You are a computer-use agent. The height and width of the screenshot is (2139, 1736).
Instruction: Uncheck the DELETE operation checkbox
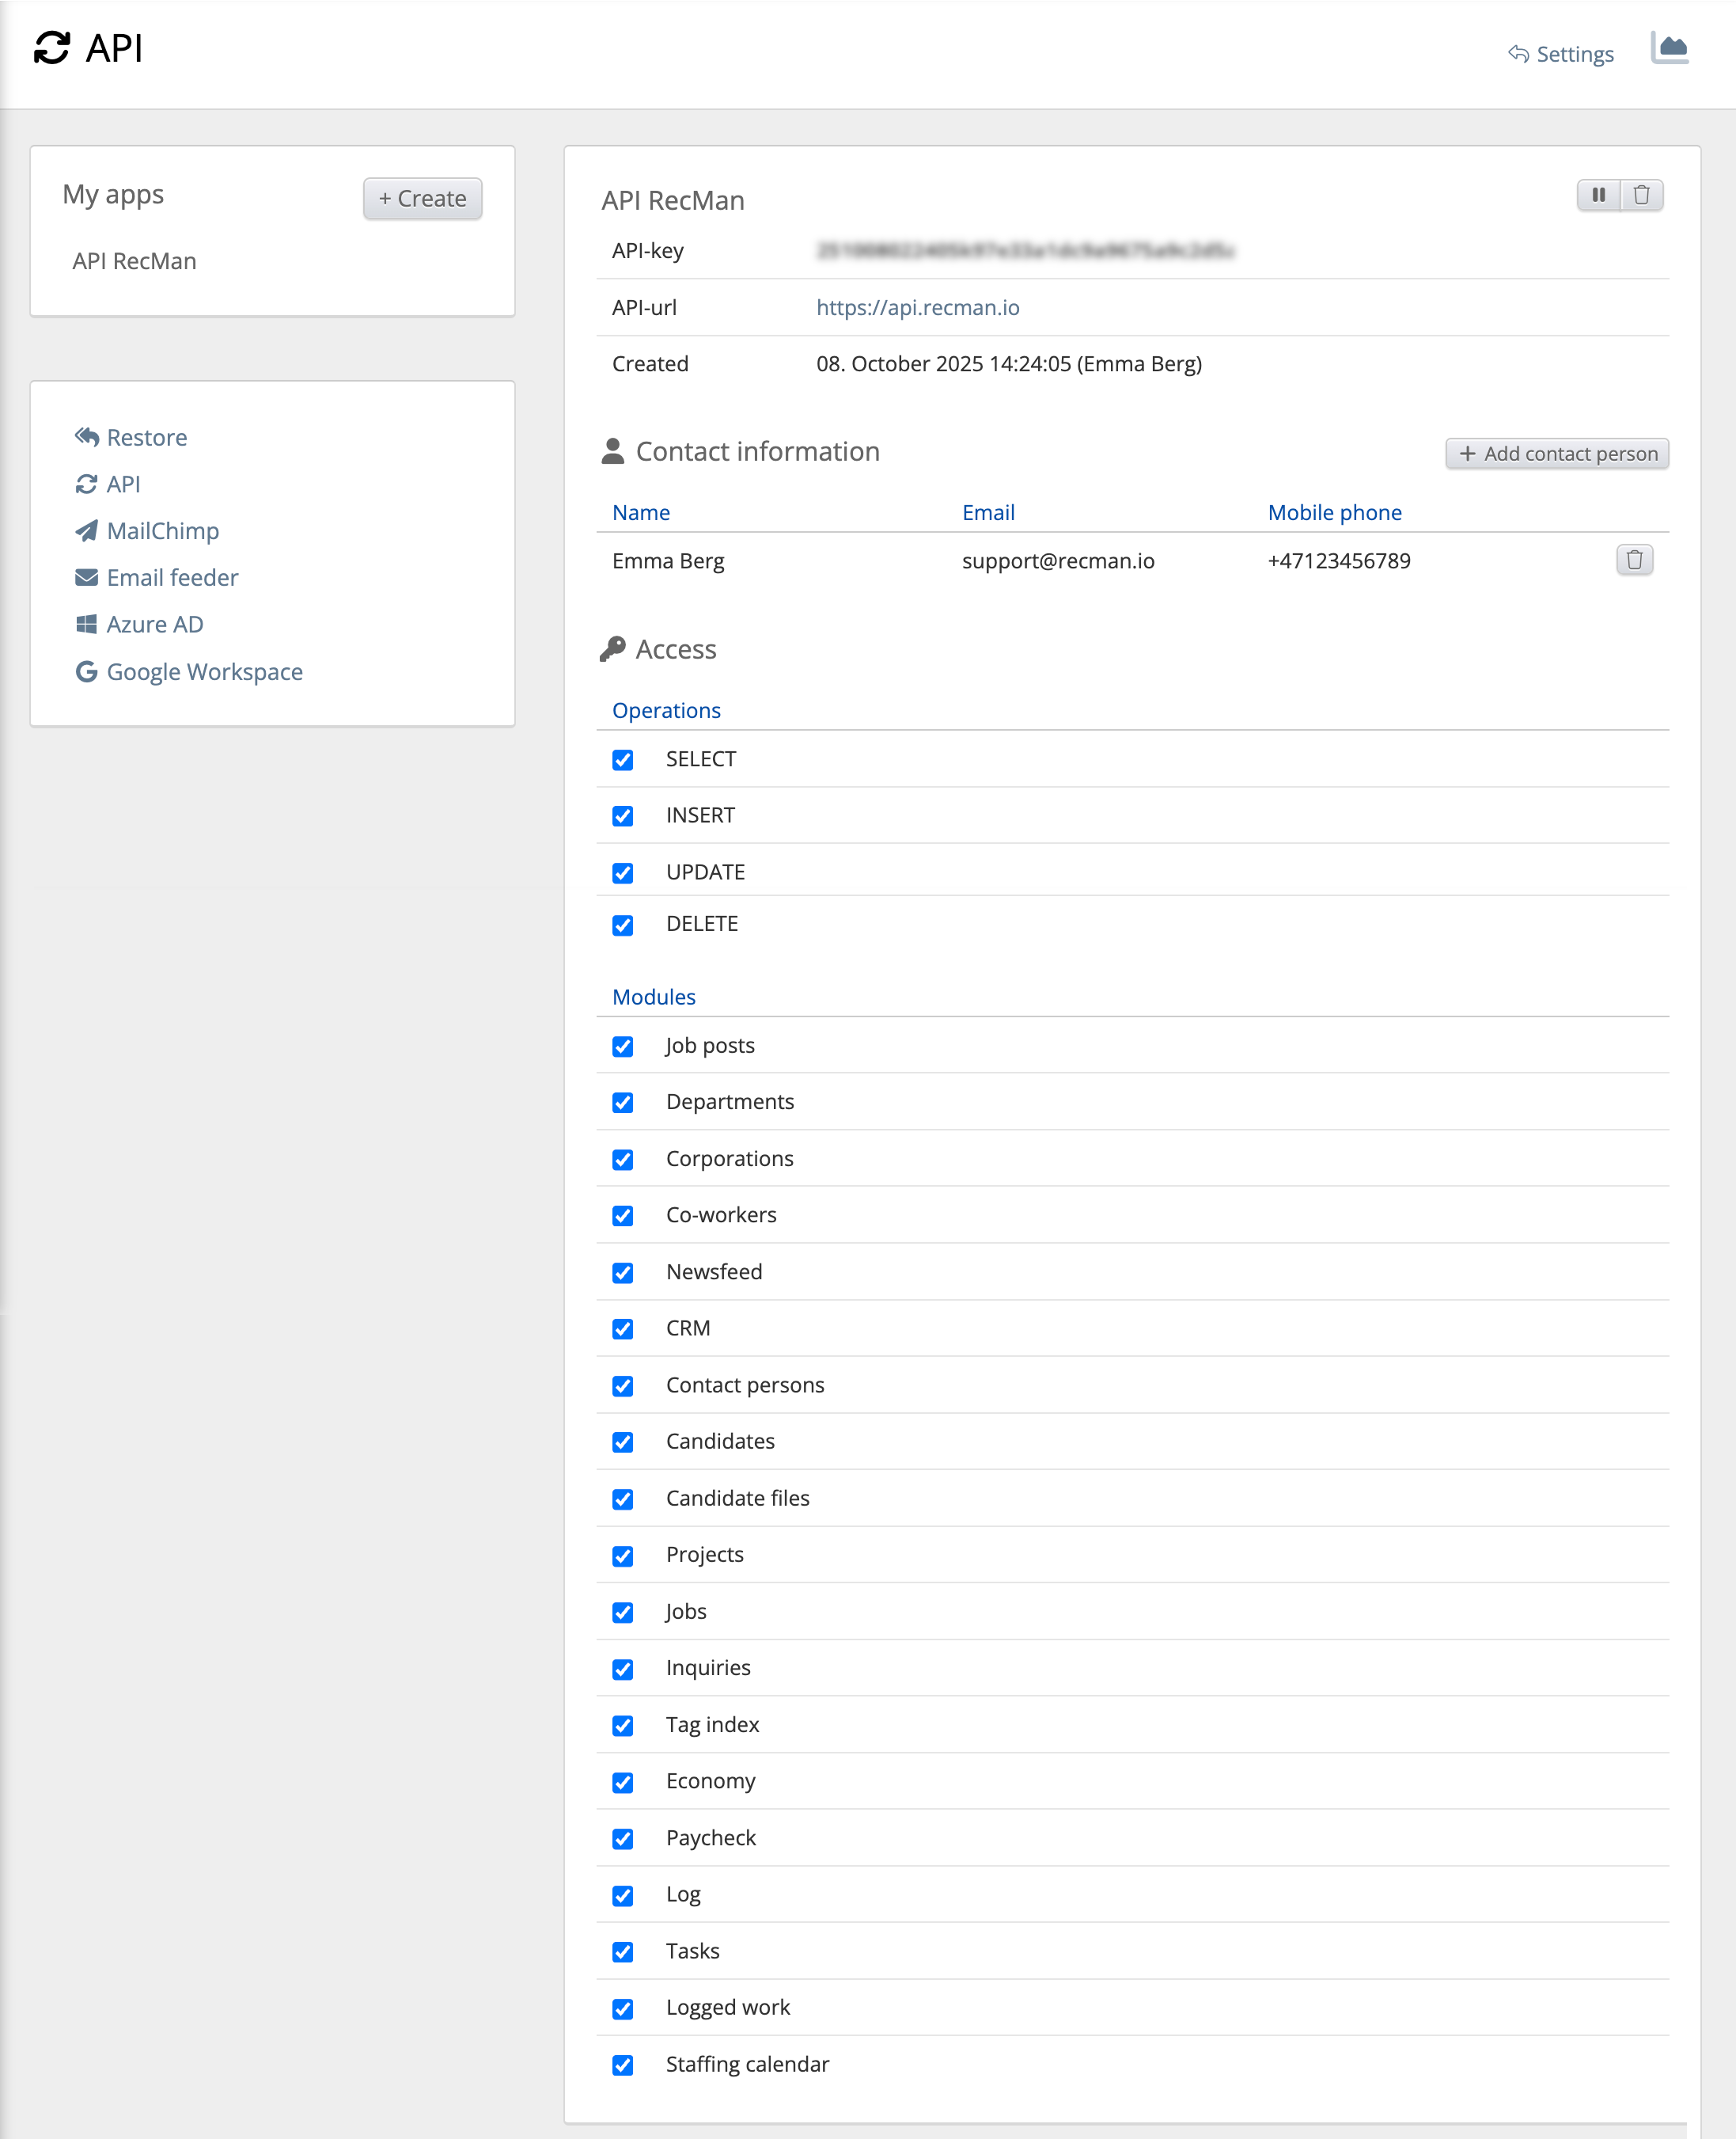coord(623,925)
